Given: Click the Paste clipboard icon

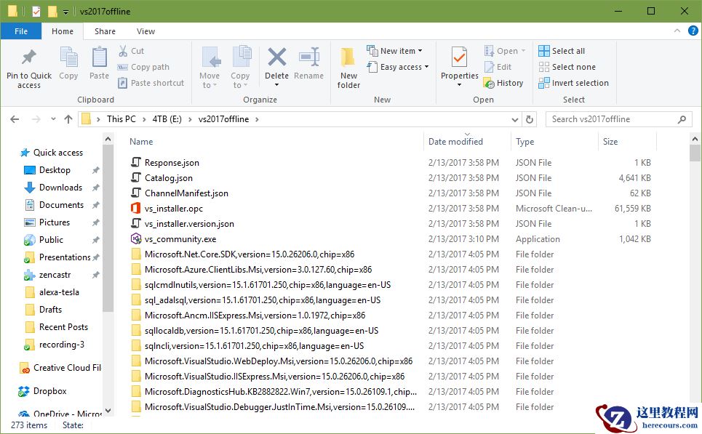Looking at the screenshot, I should 99,57.
